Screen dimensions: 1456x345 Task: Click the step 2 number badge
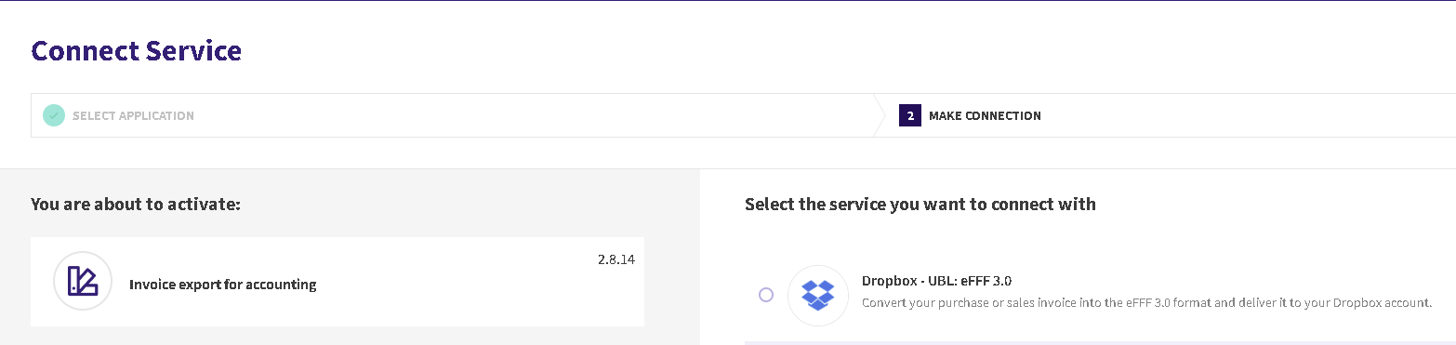[910, 115]
